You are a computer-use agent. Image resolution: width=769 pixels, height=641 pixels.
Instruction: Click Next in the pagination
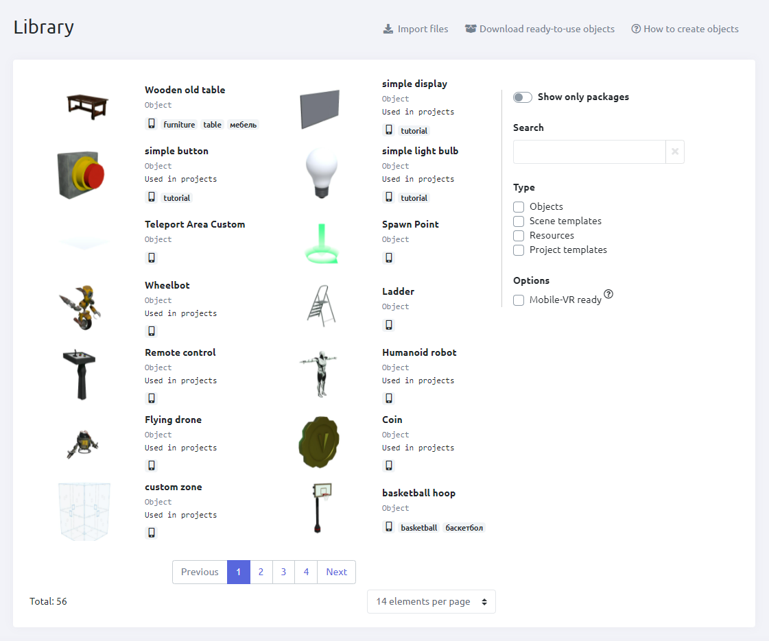336,572
